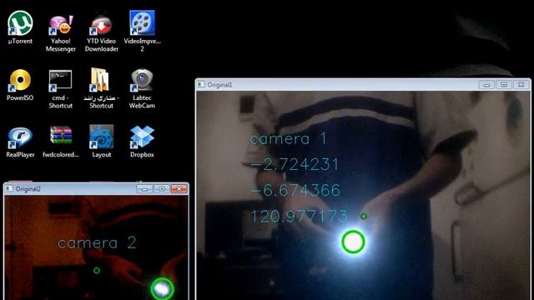534x300 pixels.
Task: Click the Original2 window title icon
Action: (x=9, y=188)
